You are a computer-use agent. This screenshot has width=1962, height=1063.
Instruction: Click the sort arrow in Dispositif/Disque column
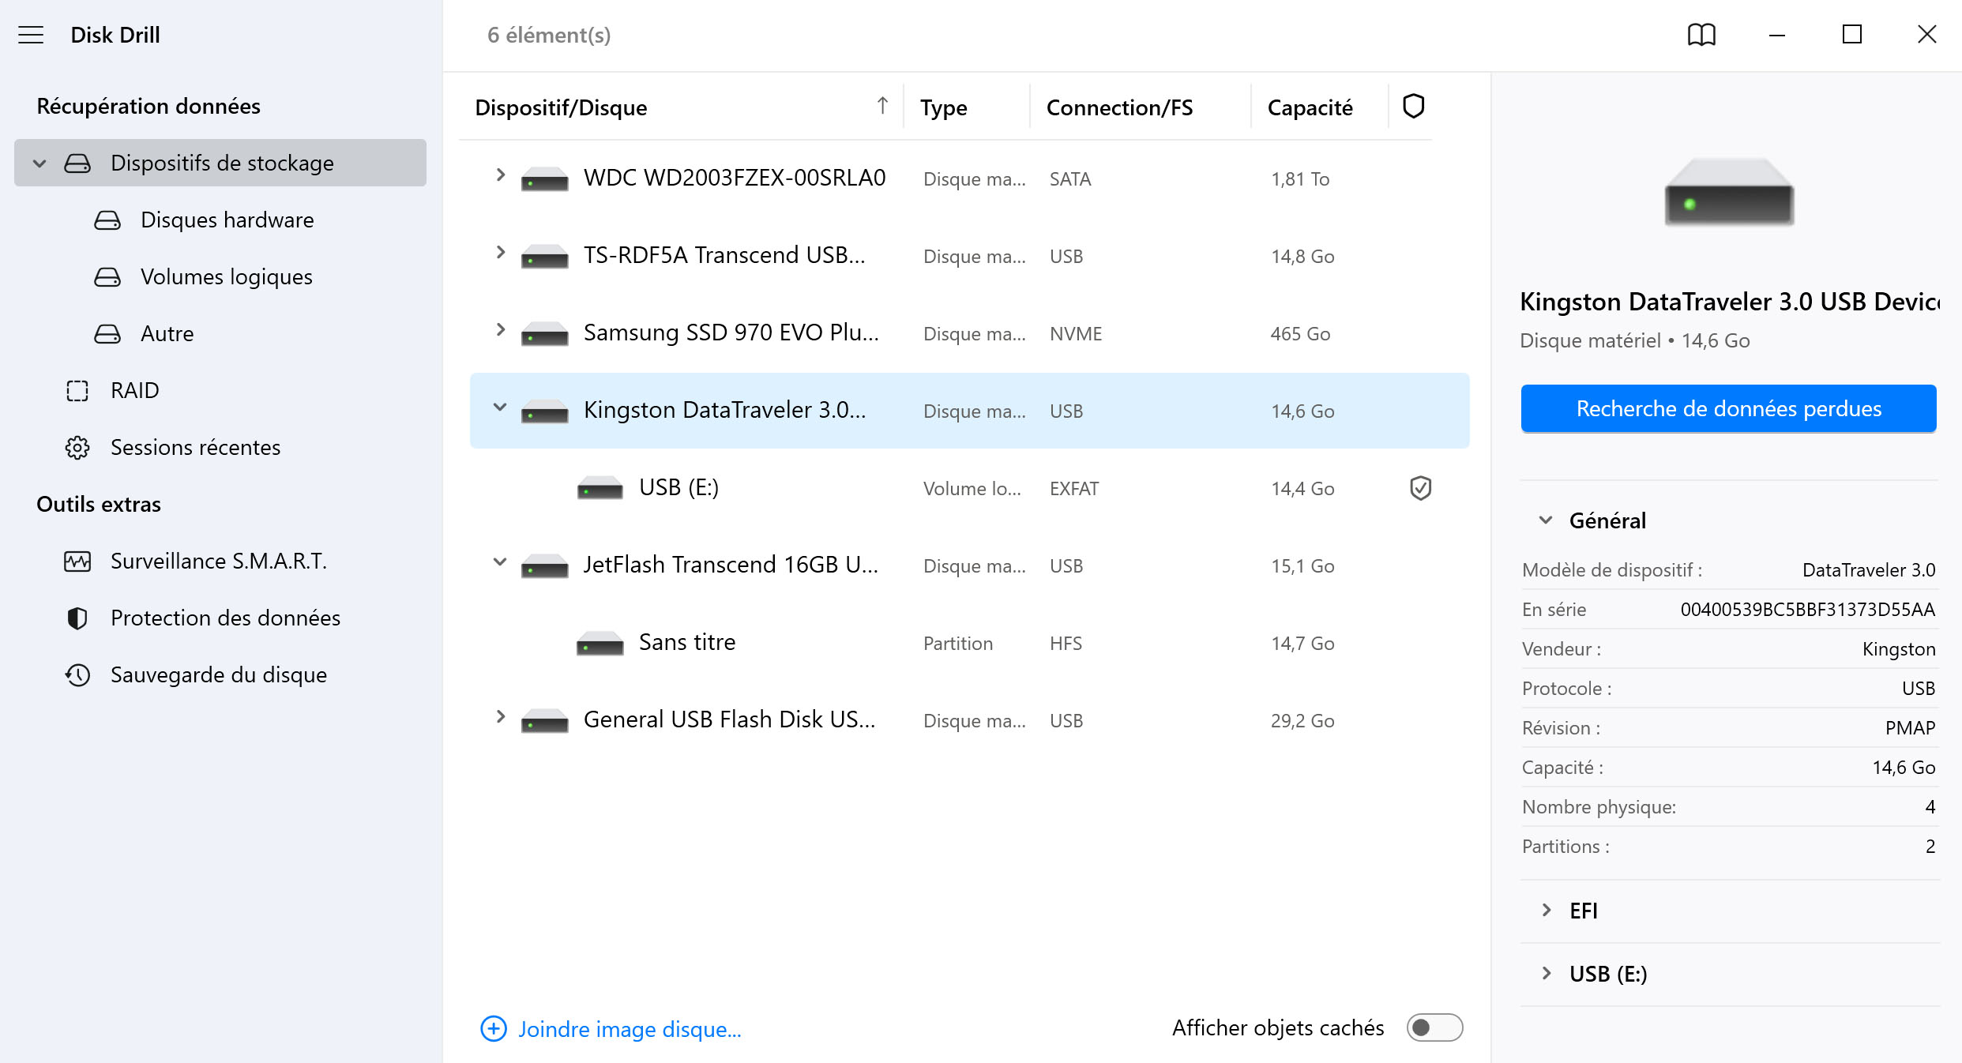882,105
